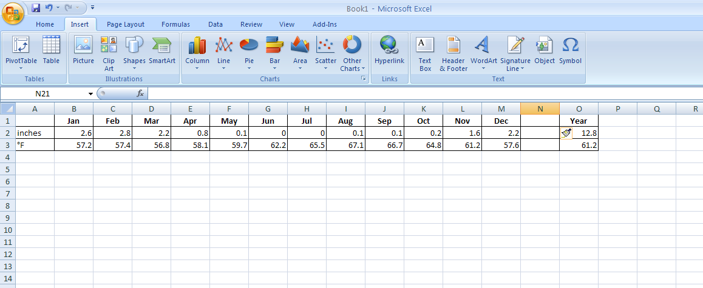
Task: Insert an Area chart
Action: pyautogui.click(x=300, y=54)
